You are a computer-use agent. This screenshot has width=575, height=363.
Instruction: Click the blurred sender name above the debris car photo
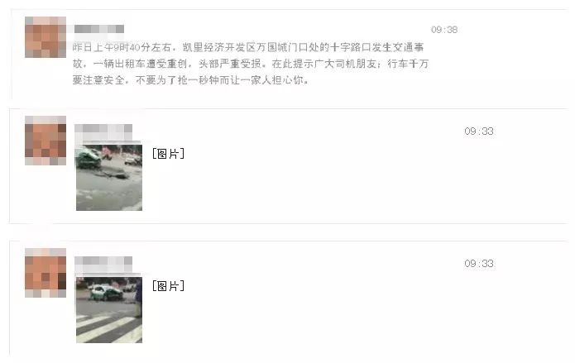coord(103,132)
